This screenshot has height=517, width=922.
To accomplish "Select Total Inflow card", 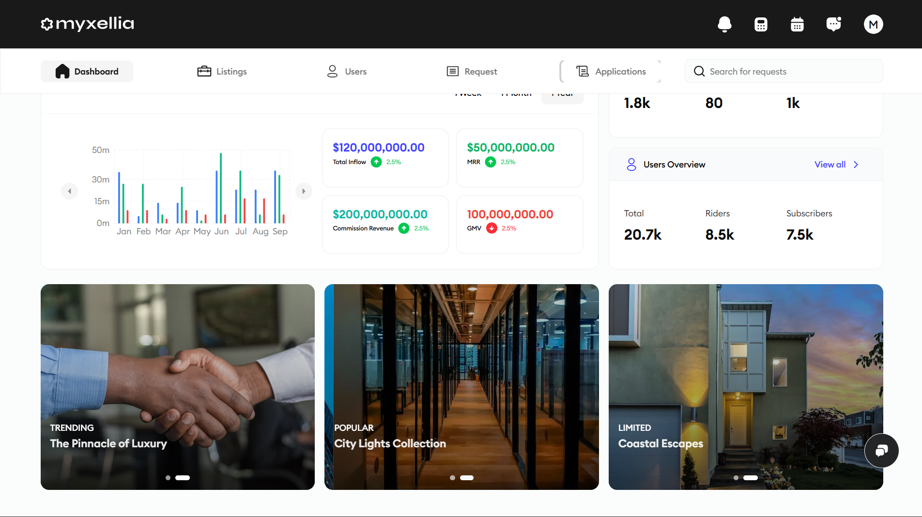I will click(385, 158).
